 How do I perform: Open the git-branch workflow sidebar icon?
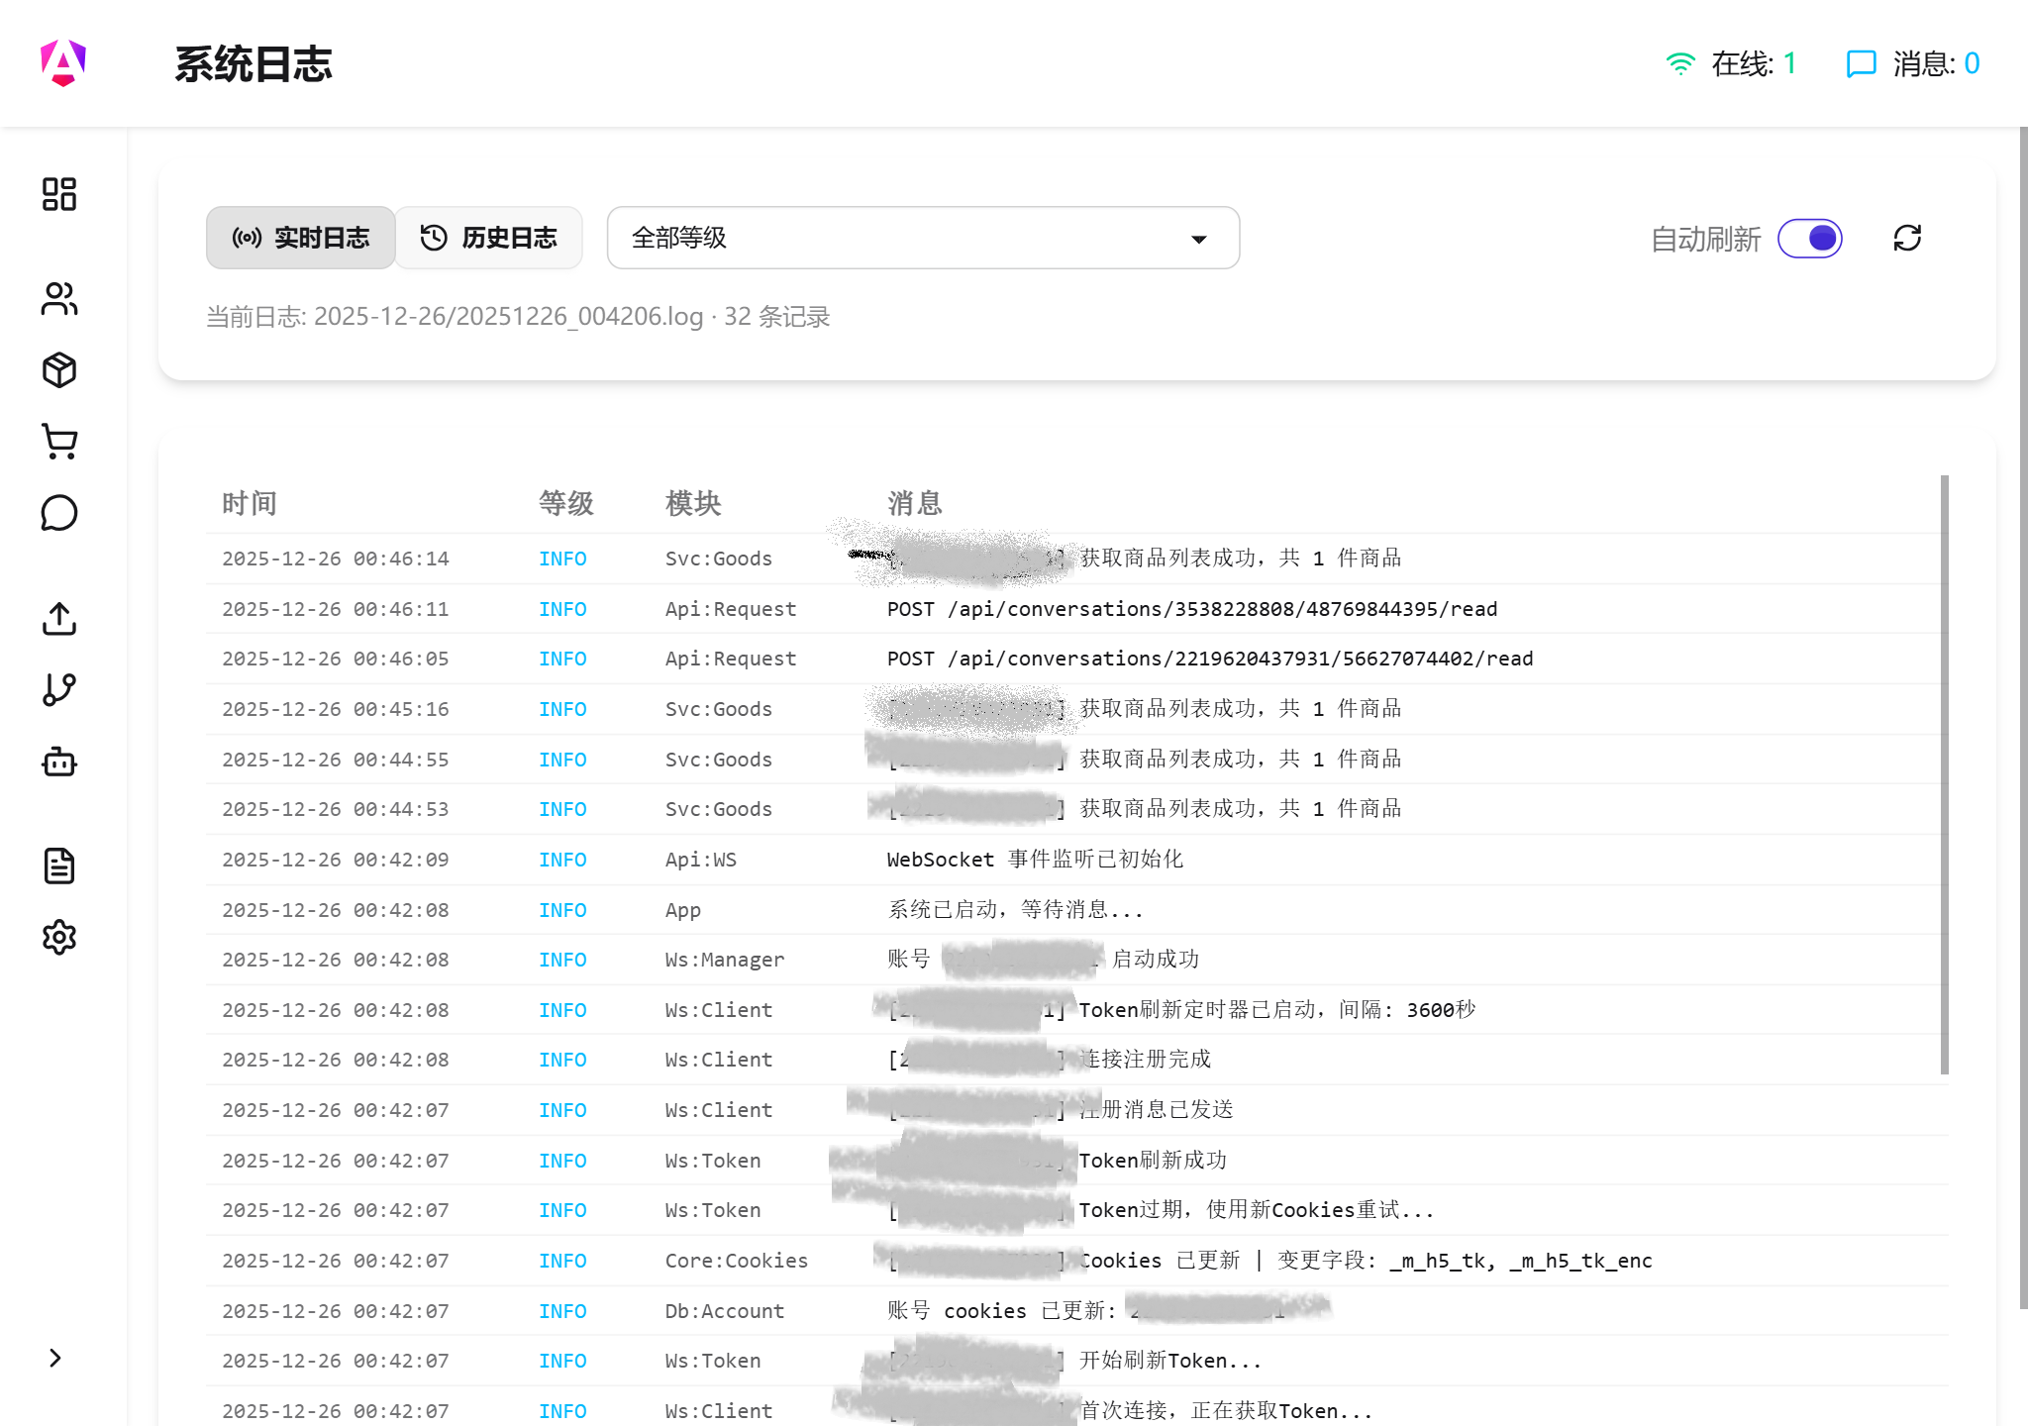pos(59,689)
